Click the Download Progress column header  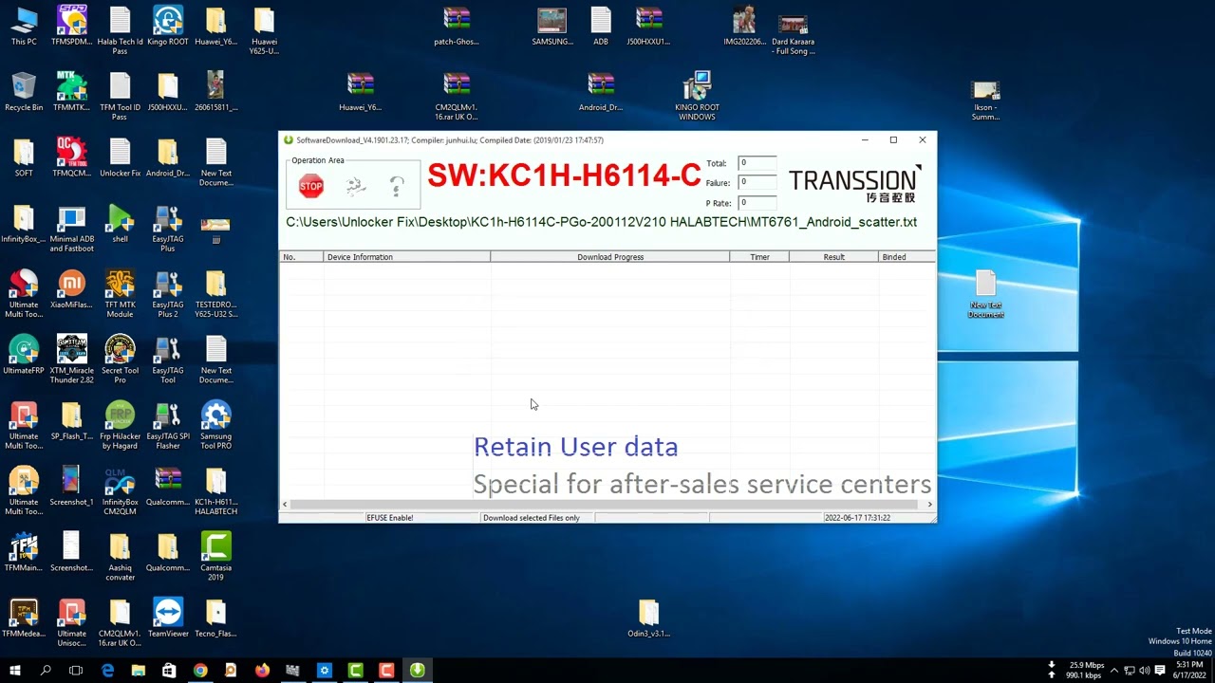coord(609,257)
